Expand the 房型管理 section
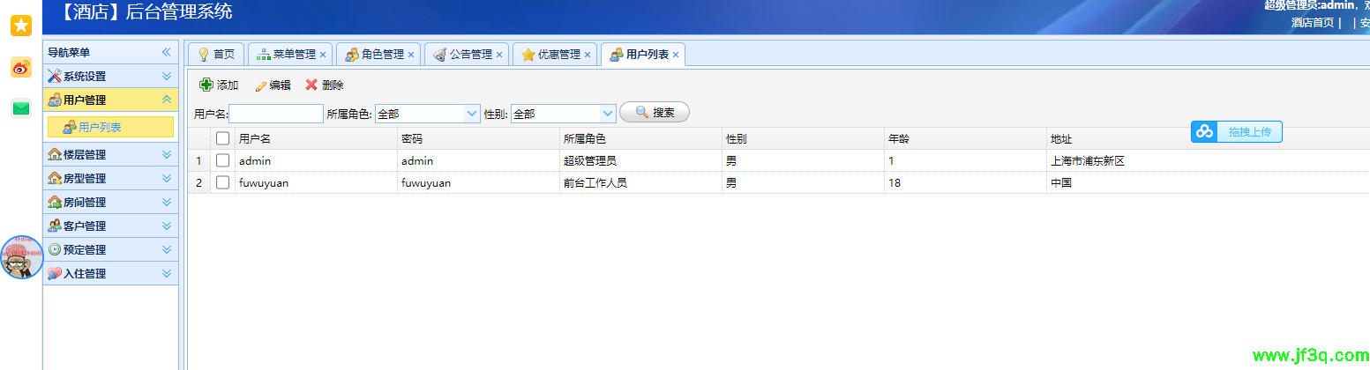Screen dimensions: 1370x370 pos(166,178)
